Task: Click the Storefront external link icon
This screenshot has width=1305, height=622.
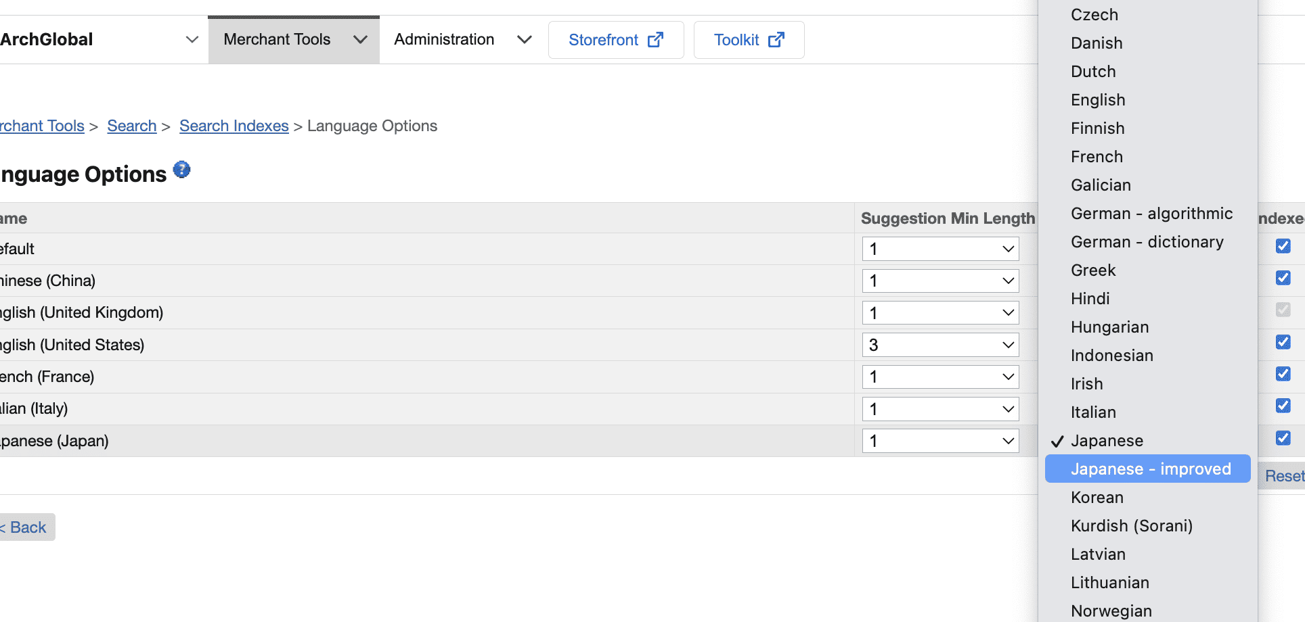Action: pos(655,40)
